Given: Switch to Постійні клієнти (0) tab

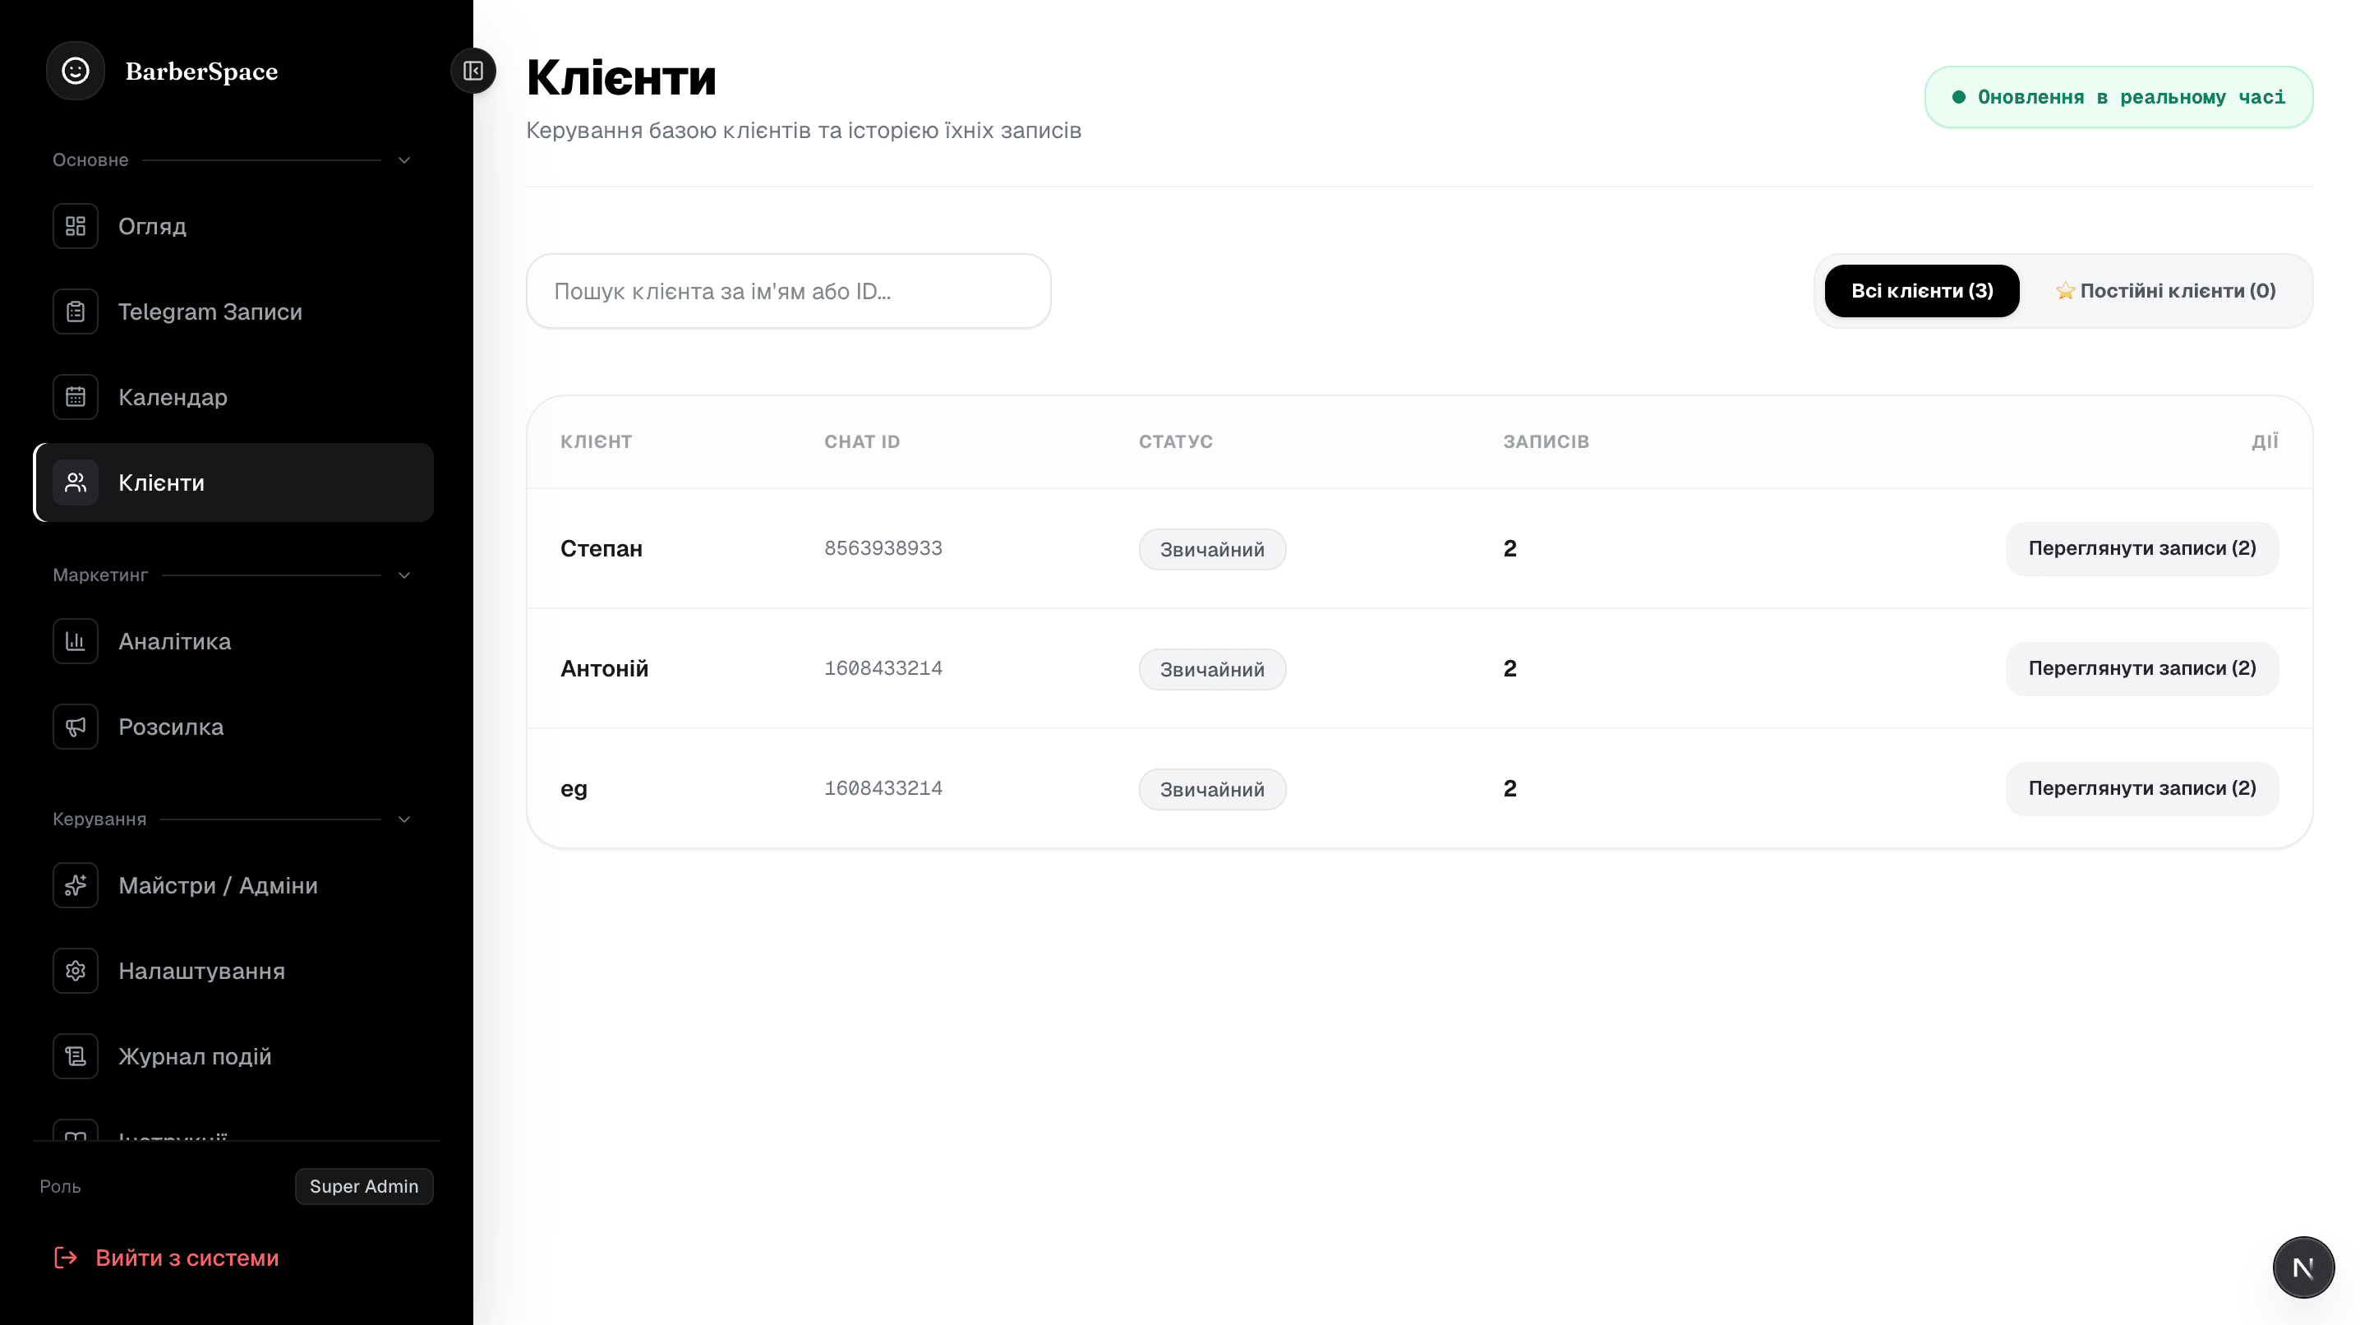Looking at the screenshot, I should coord(2166,292).
